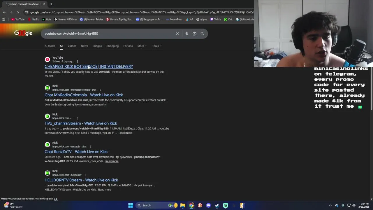Open the edpuz bookmark
Image resolution: width=373 pixels, height=210 pixels.
click(202, 20)
